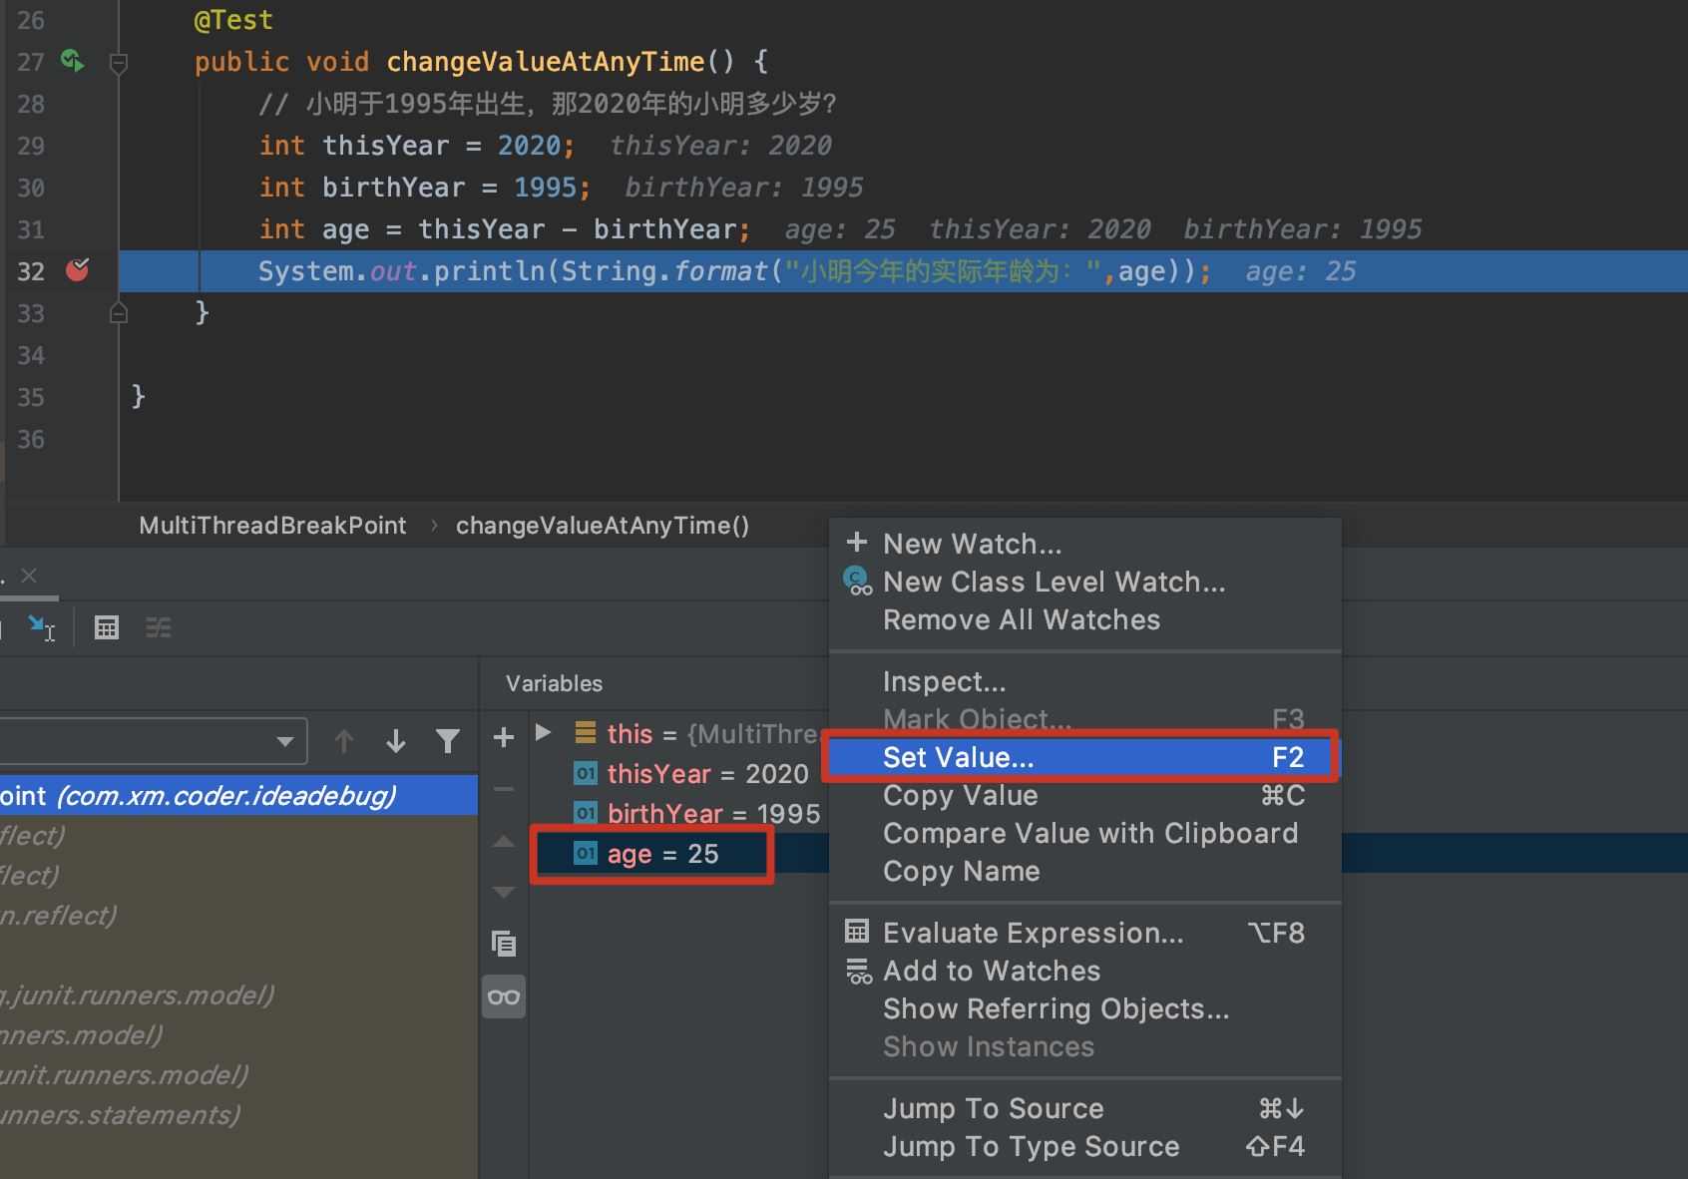Open the Evaluate Expression calculator toolbar icon
Screen dimensions: 1688x1179
point(107,627)
